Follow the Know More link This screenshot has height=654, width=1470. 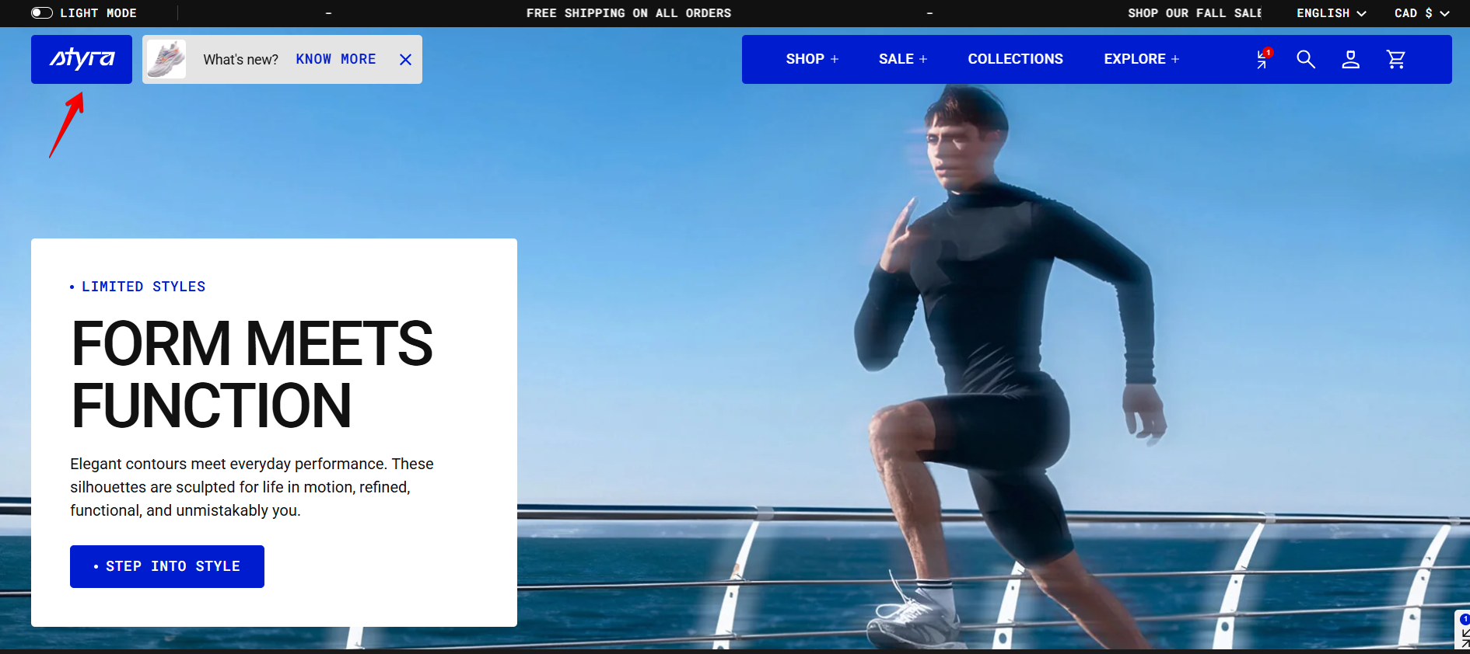coord(336,59)
